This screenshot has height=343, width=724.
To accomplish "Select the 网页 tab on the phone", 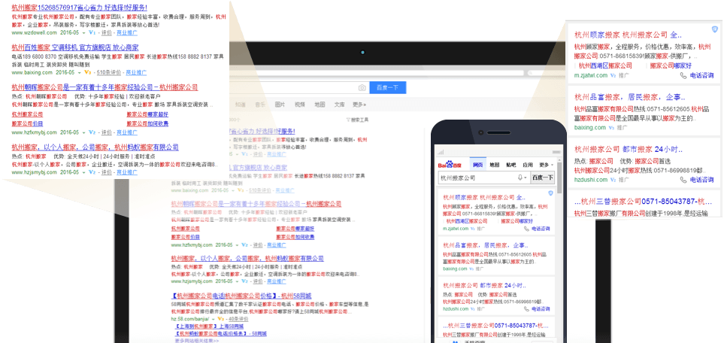I will coord(477,165).
